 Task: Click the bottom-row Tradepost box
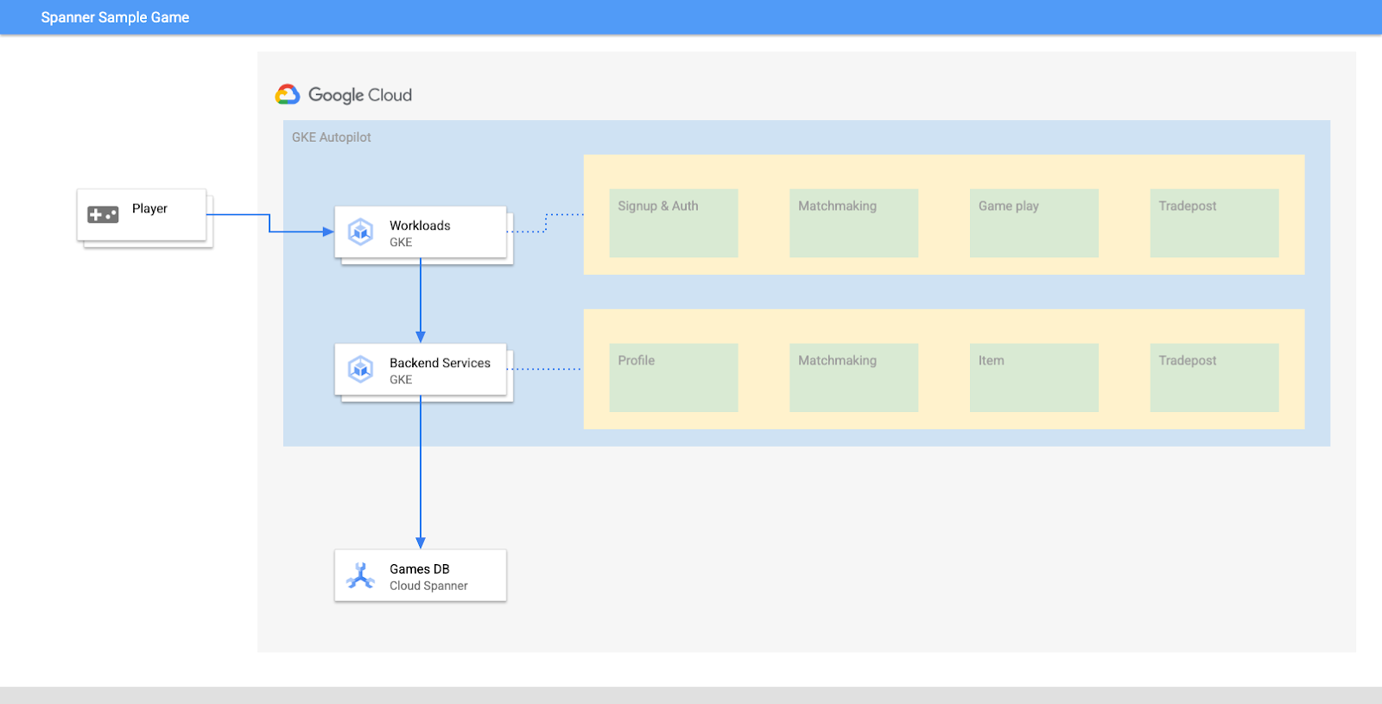point(1214,377)
